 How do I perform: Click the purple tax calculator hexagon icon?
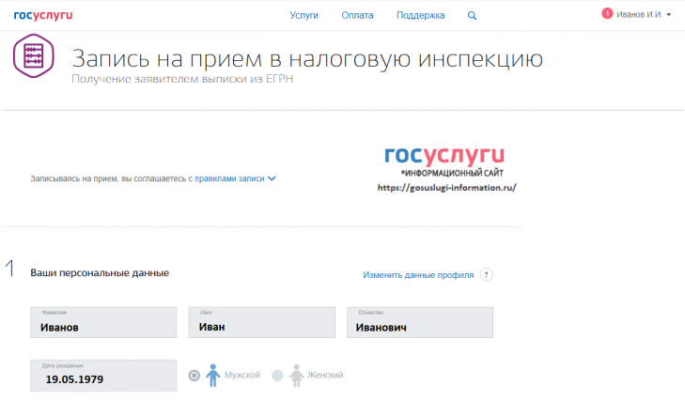(34, 55)
